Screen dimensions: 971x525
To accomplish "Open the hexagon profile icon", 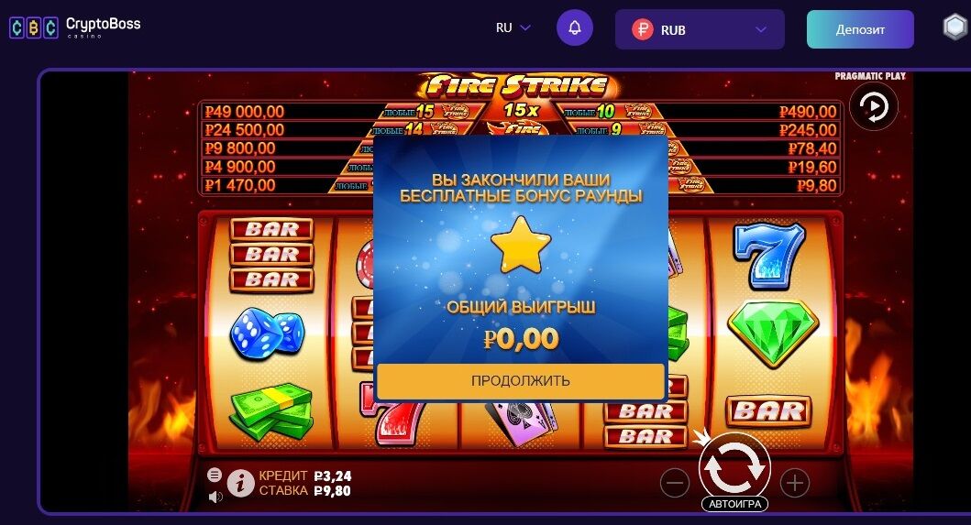I will tap(955, 27).
